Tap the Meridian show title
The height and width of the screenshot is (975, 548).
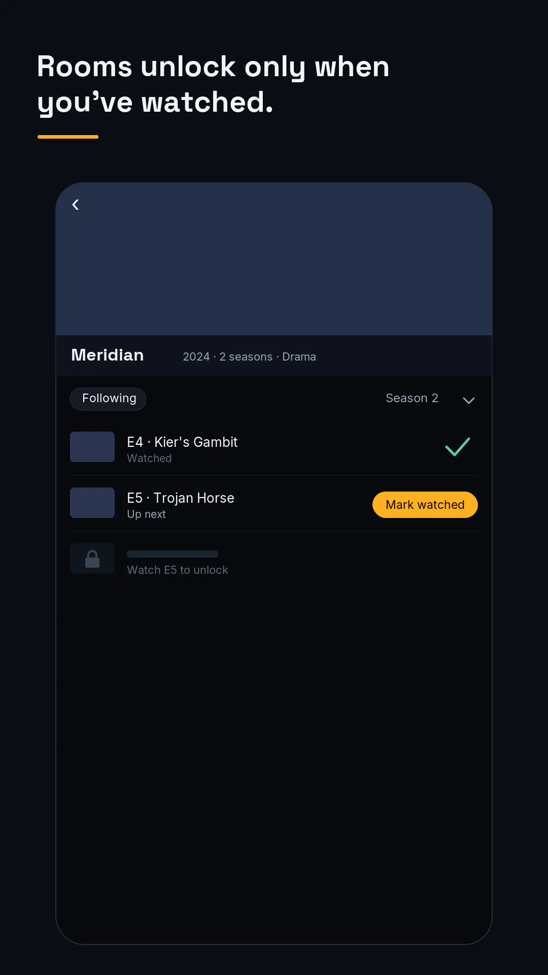108,355
